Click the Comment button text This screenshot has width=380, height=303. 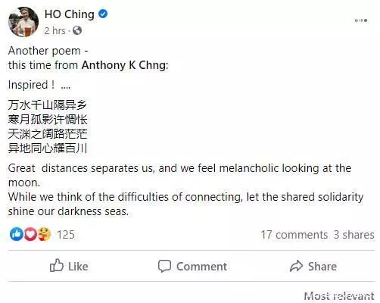pos(201,267)
